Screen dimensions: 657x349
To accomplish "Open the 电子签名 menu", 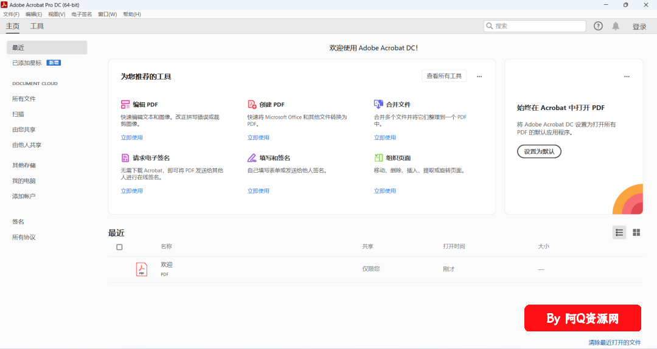I will pyautogui.click(x=82, y=14).
